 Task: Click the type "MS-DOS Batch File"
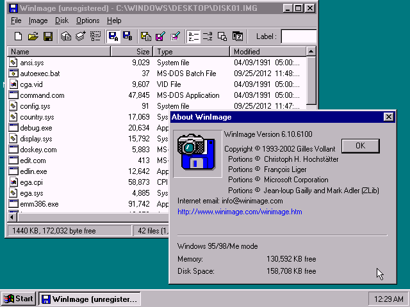(186, 74)
